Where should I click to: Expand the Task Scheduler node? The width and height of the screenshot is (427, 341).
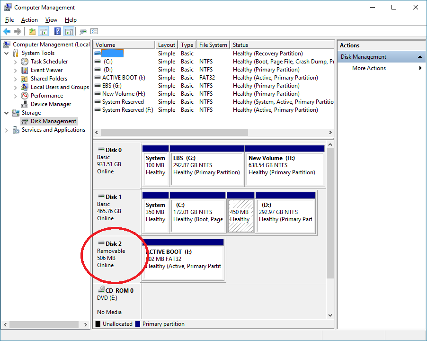(x=15, y=62)
